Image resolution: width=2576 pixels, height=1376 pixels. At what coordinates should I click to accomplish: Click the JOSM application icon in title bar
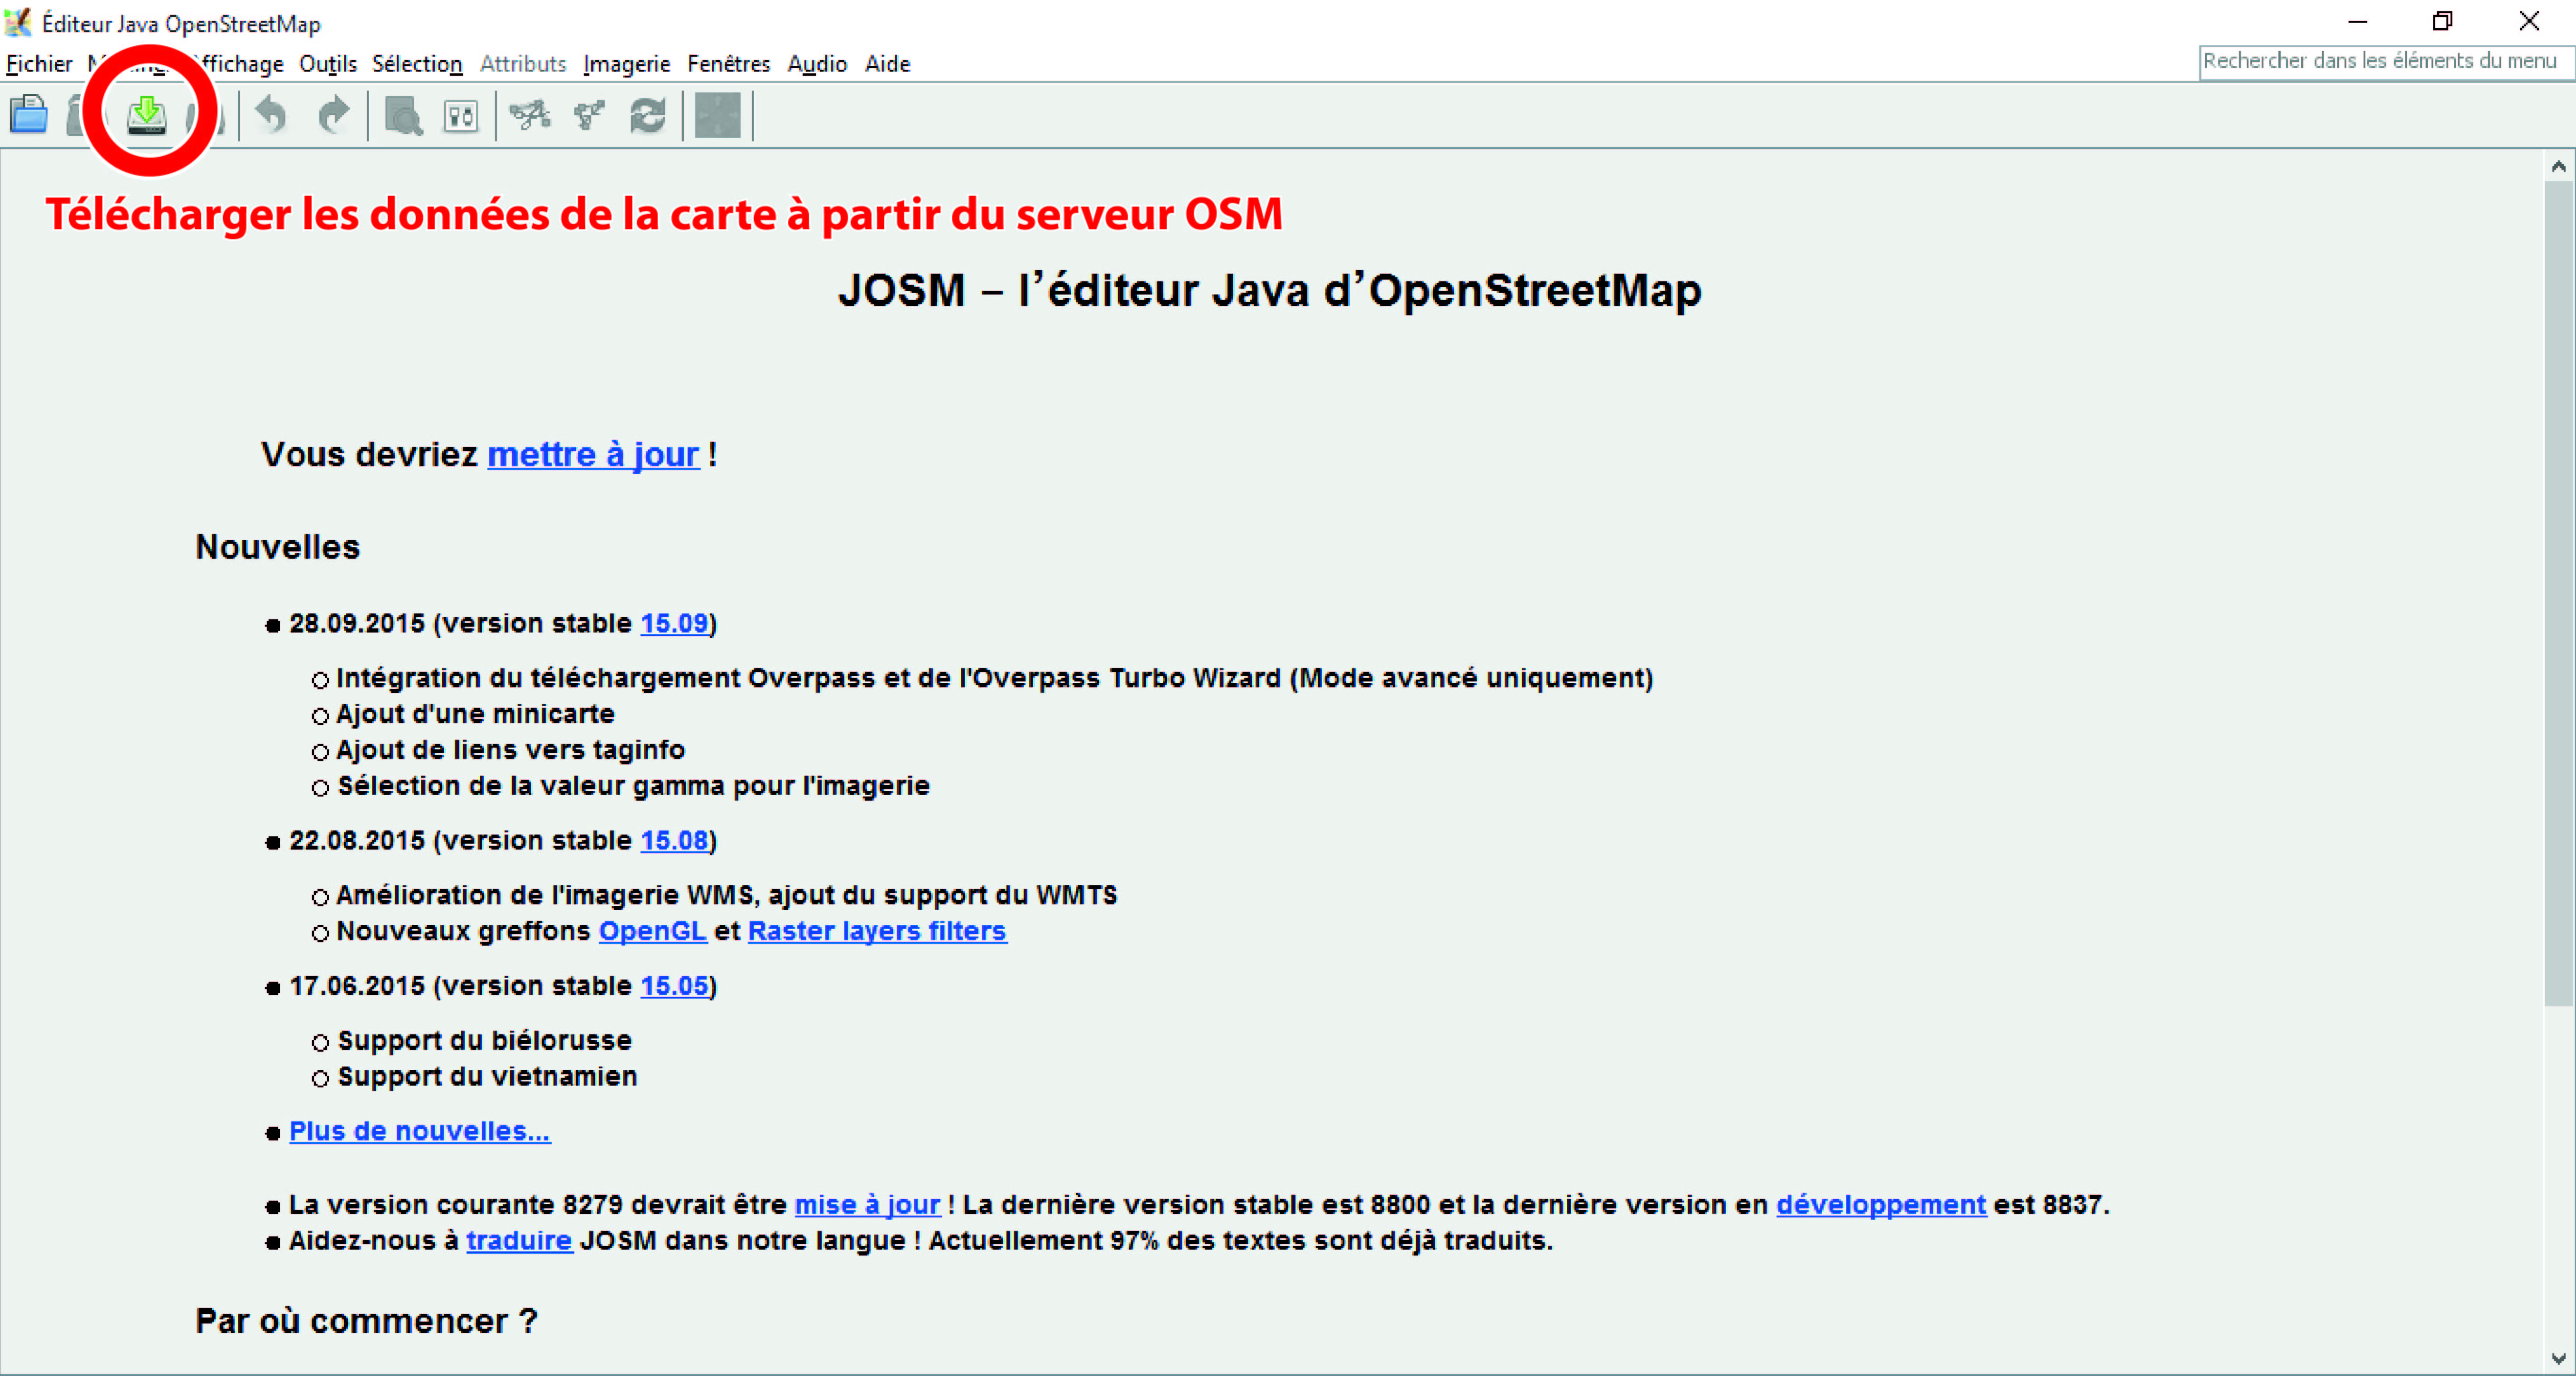tap(18, 22)
